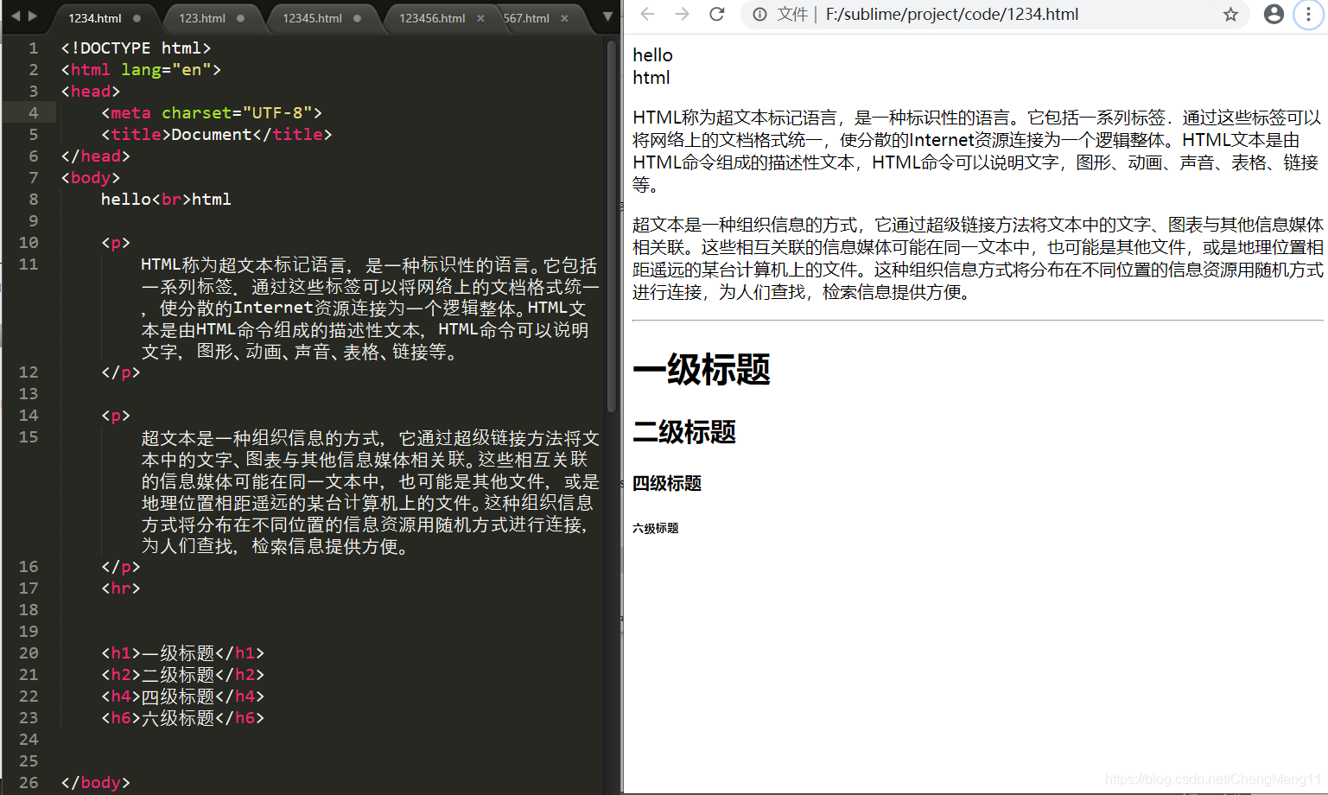Click the previous tab arrow in Sublime
The image size is (1328, 795).
tap(15, 16)
